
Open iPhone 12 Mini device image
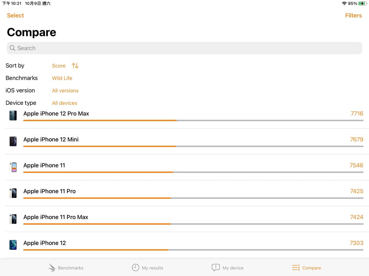(x=13, y=141)
